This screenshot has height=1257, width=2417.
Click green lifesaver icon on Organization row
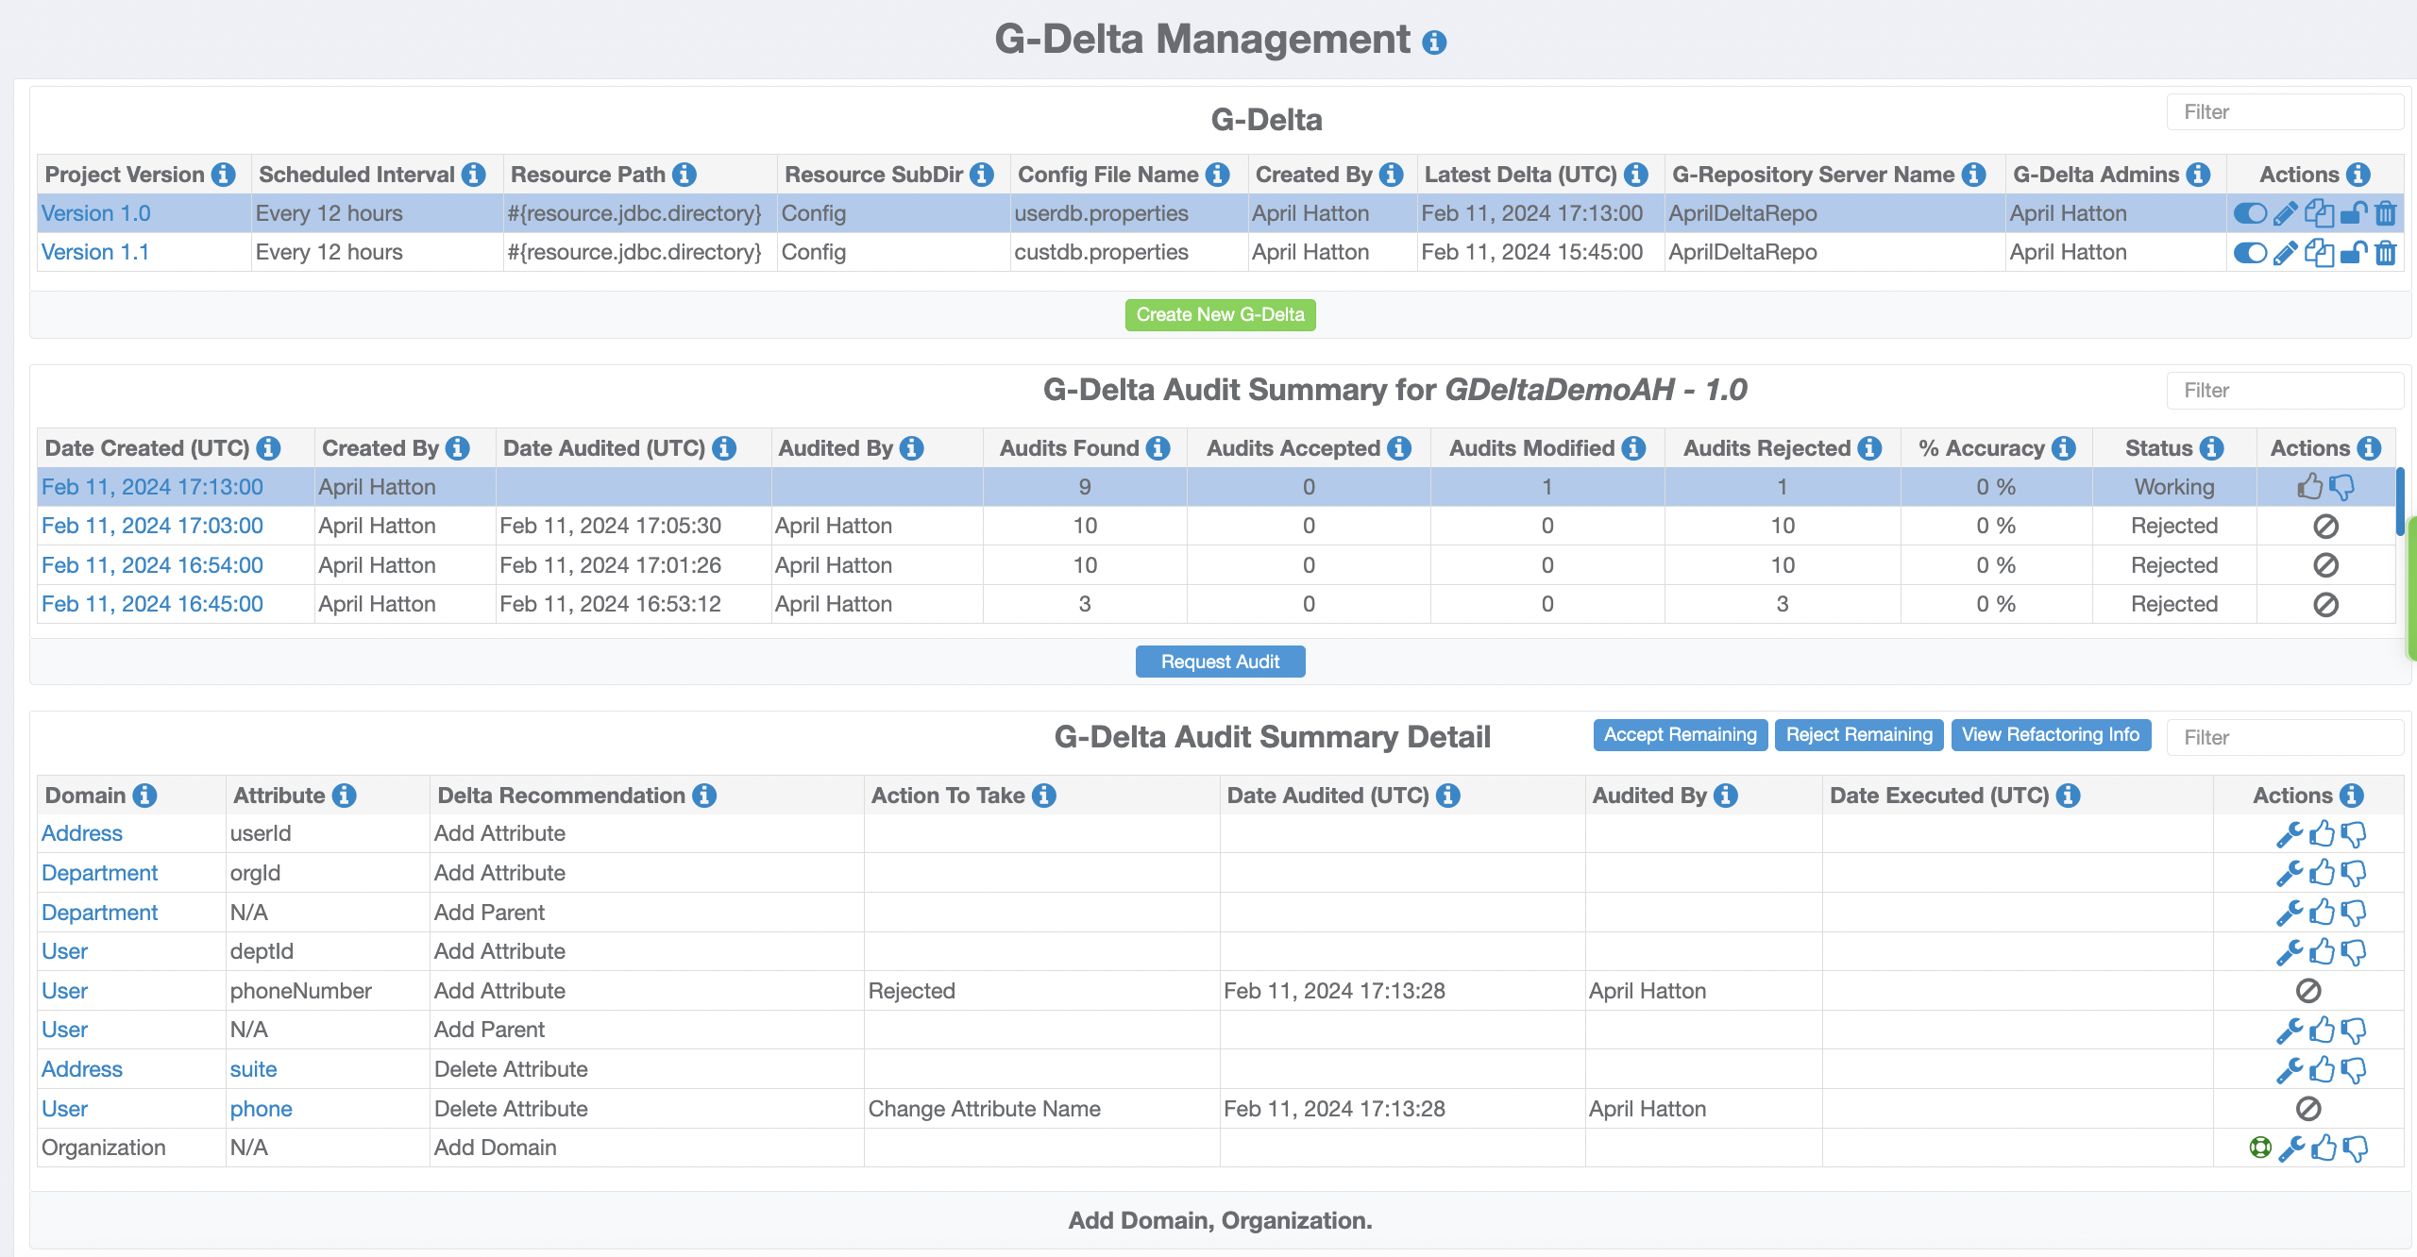[x=2259, y=1148]
